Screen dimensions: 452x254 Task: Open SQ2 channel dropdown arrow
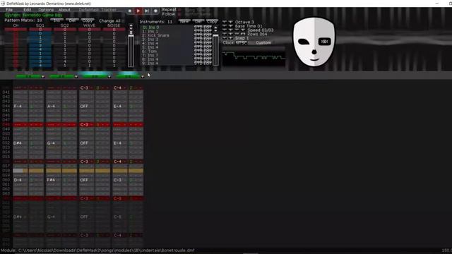pos(76,77)
